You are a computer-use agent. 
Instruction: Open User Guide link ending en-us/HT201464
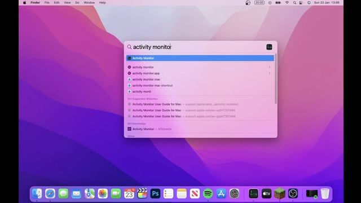200,111
